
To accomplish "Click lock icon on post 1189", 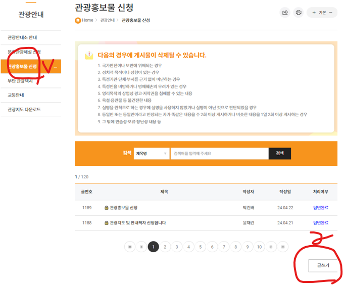I will click(106, 208).
